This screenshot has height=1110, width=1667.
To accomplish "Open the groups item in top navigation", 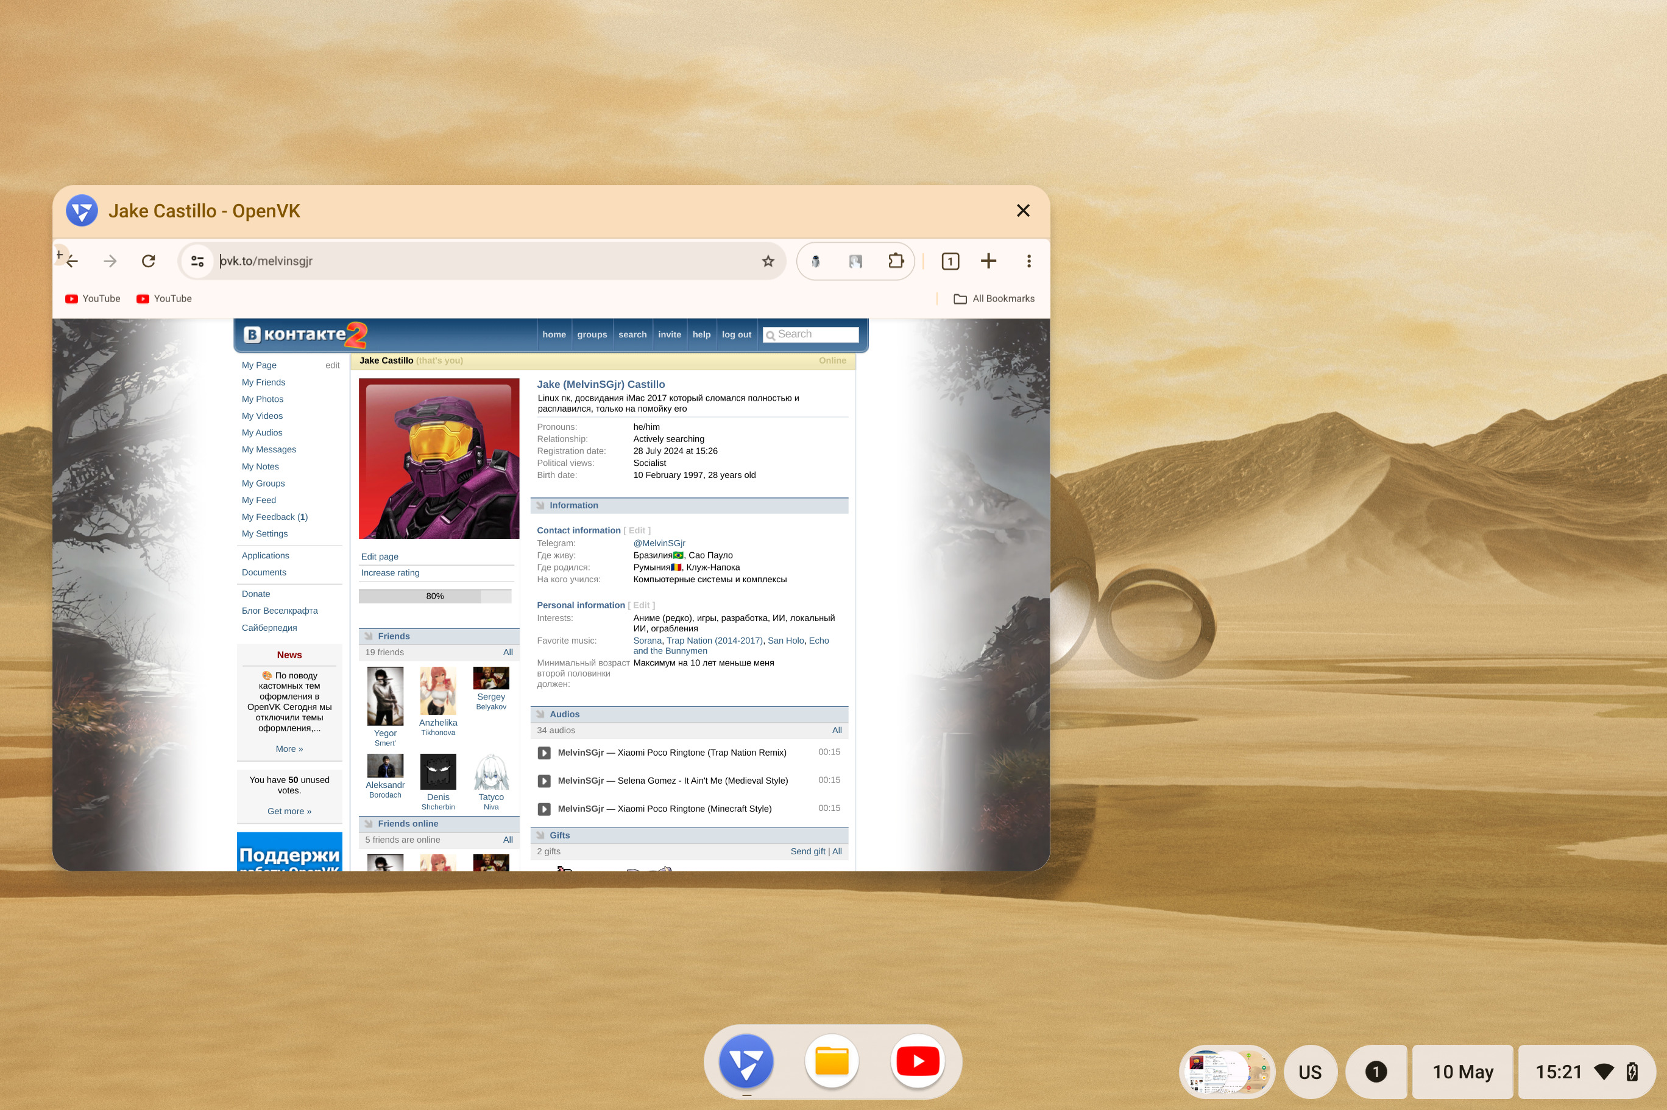I will pos(592,335).
